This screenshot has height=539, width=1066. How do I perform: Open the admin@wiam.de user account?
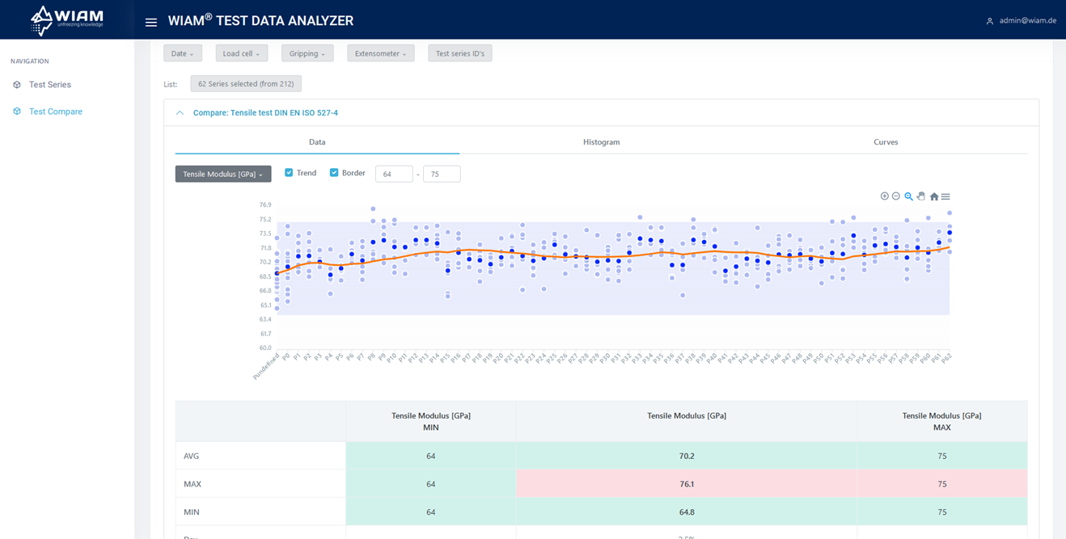[x=1022, y=21]
